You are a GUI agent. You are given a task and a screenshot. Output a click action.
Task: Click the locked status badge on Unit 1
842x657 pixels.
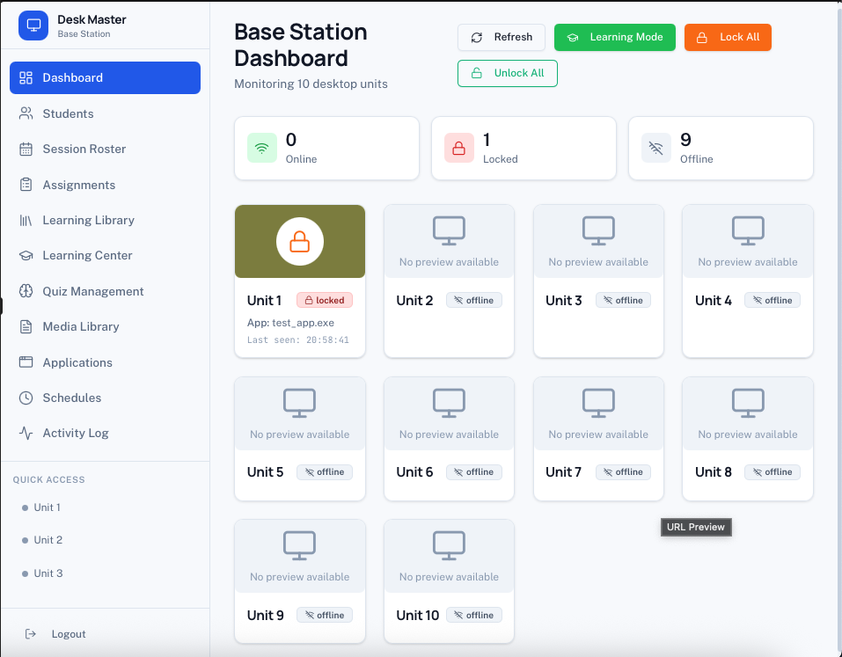(x=325, y=300)
